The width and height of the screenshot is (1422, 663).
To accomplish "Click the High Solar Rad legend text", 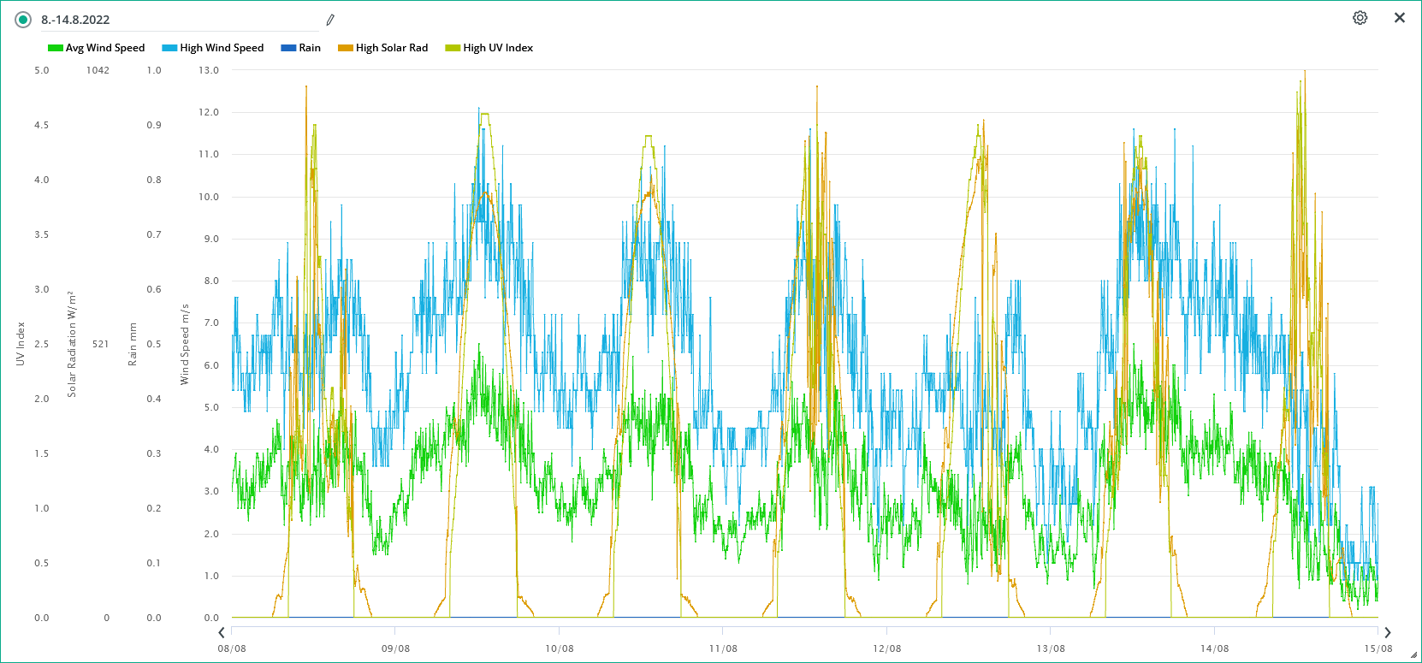I will click(392, 48).
